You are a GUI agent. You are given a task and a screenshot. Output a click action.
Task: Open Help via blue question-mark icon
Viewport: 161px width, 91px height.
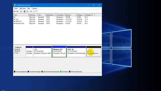[x=25, y=11]
